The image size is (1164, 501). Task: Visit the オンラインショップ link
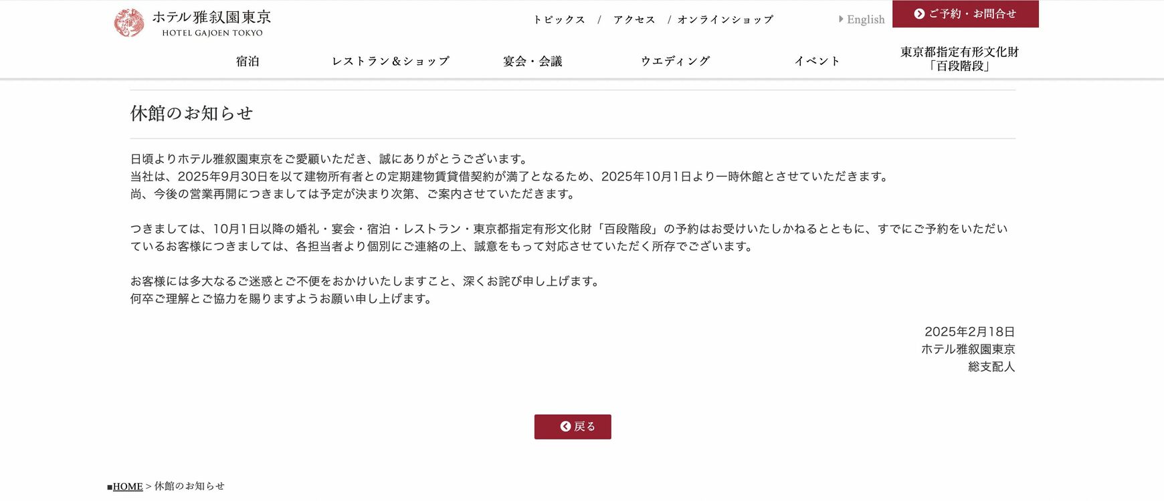click(725, 19)
